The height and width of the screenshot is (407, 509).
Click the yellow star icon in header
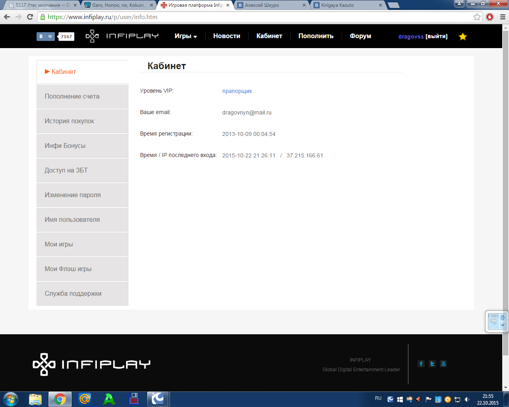click(x=463, y=37)
